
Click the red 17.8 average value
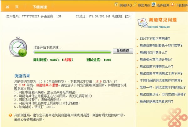pyautogui.click(x=98, y=82)
